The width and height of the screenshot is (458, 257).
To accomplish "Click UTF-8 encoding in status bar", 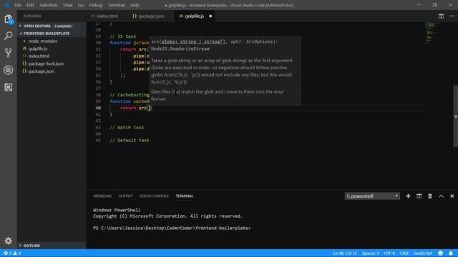I will pos(389,253).
